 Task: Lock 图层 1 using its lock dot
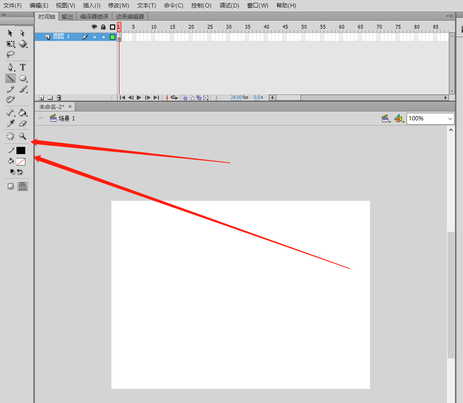[x=103, y=37]
